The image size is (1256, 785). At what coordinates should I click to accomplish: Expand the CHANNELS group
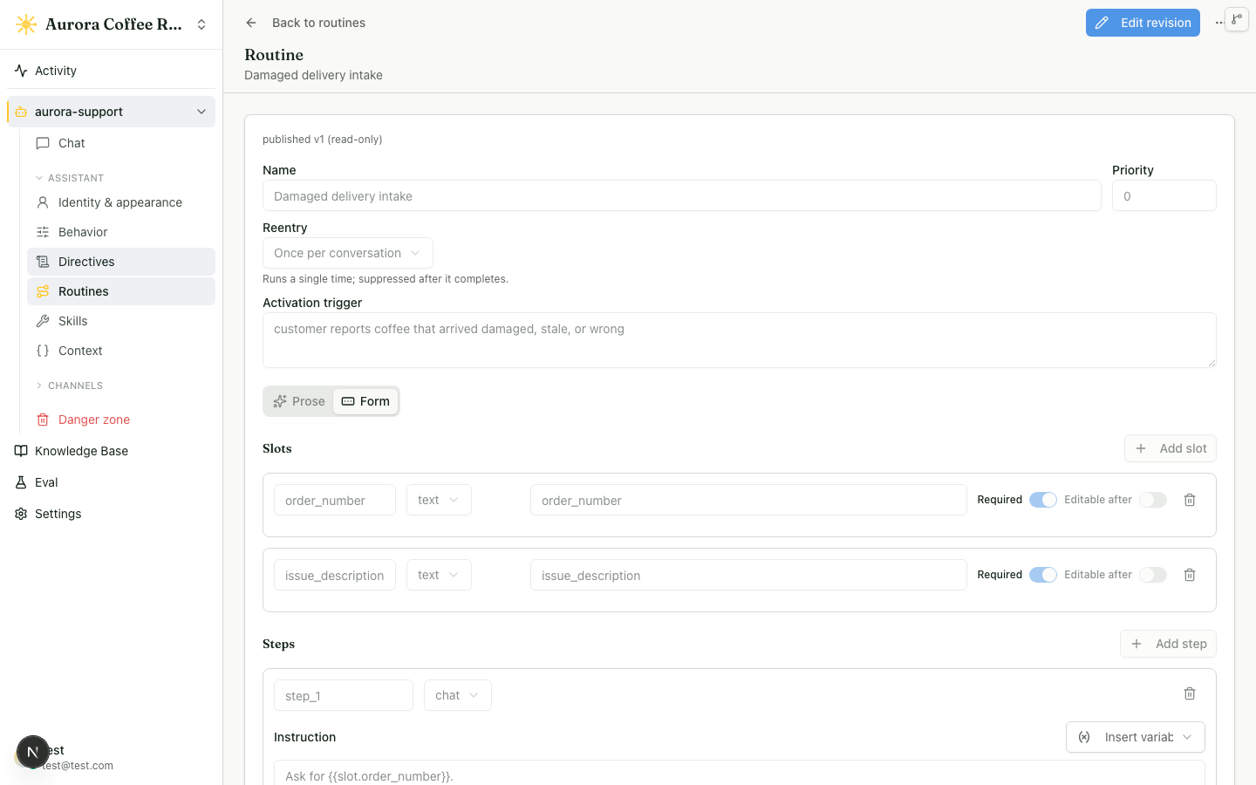[69, 386]
